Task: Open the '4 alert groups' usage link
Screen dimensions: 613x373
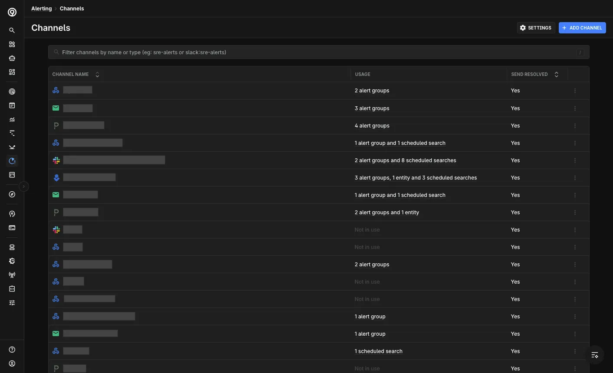Action: coord(372,126)
